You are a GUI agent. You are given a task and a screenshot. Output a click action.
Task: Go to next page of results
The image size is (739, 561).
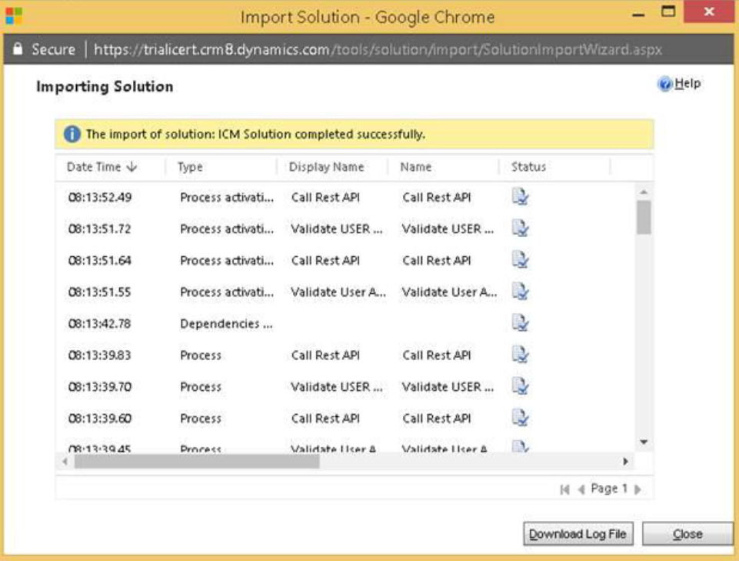pos(637,489)
